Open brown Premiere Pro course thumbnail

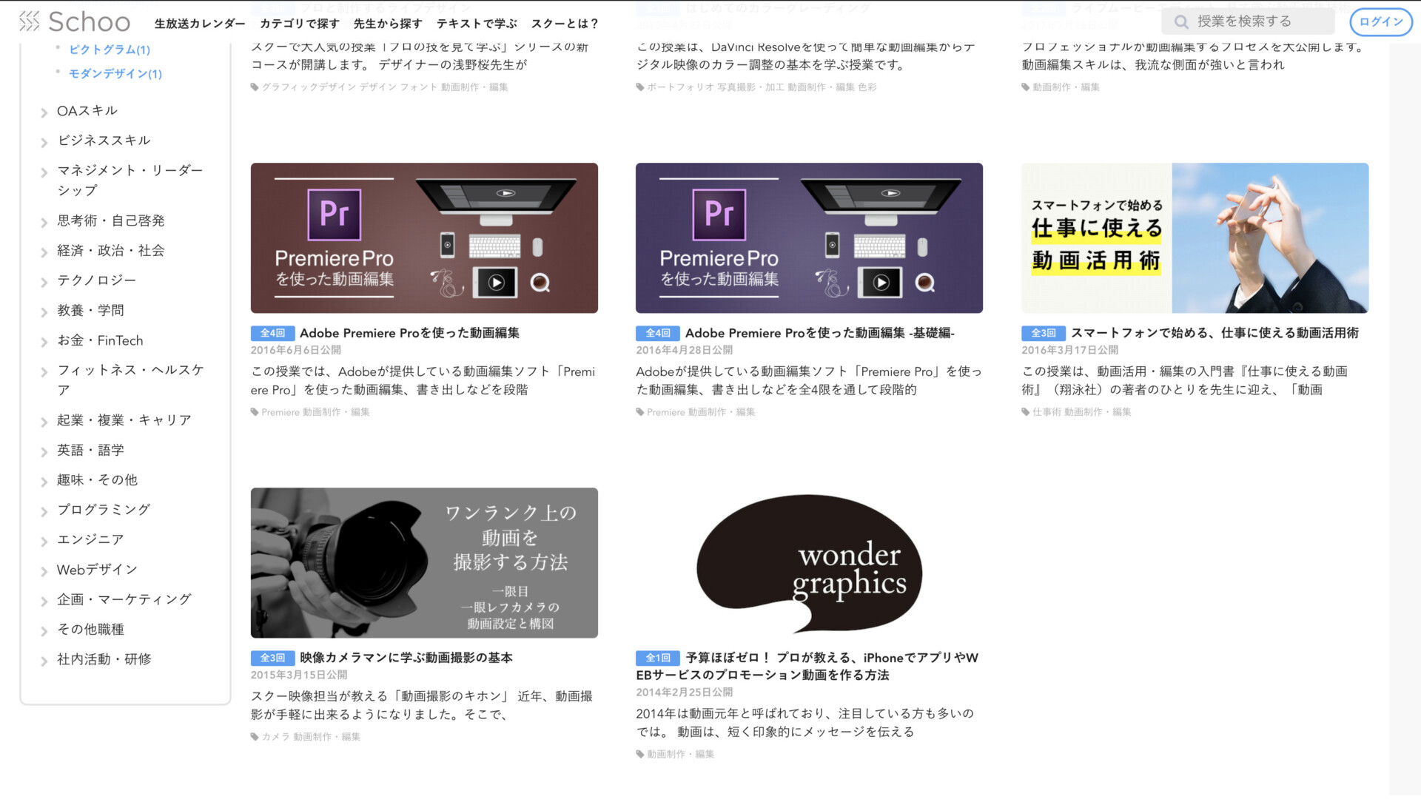[x=424, y=238]
